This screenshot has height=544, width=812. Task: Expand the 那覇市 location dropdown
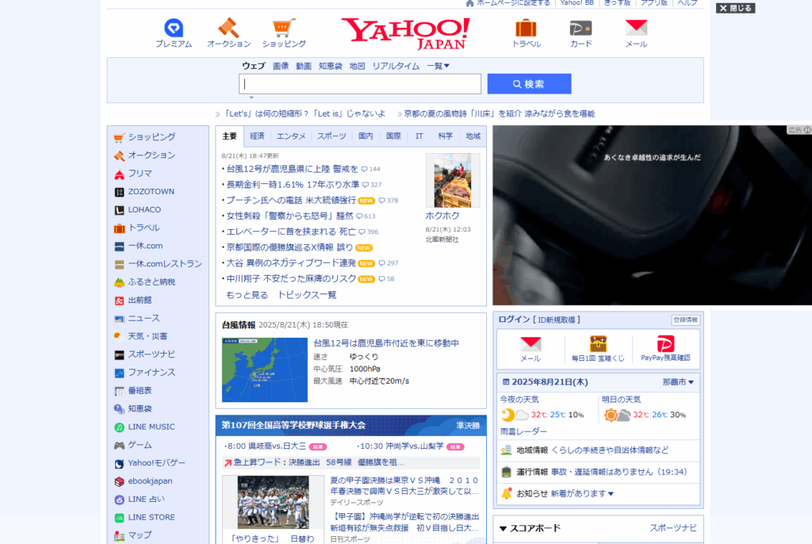(x=678, y=382)
